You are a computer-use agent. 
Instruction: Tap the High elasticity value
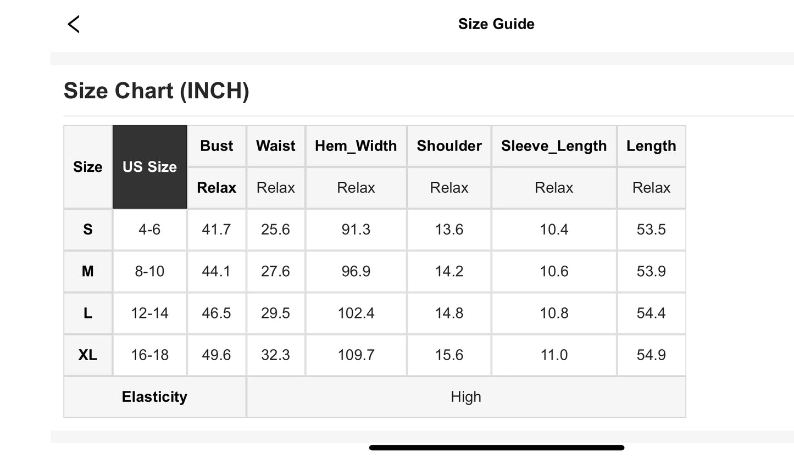[x=466, y=397]
